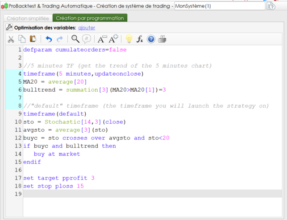Viewport: 287px width, 220px height.
Task: Select Création par programmation tab
Action: (90, 18)
